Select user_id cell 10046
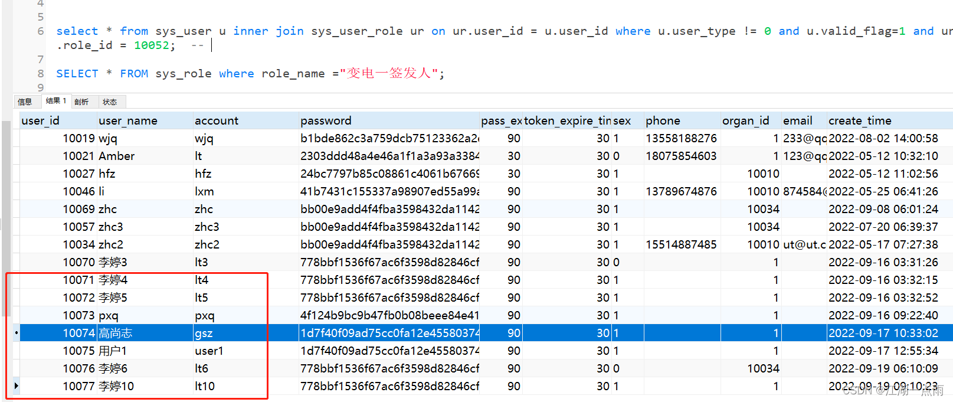Screen dimensions: 953x402 [x=58, y=191]
